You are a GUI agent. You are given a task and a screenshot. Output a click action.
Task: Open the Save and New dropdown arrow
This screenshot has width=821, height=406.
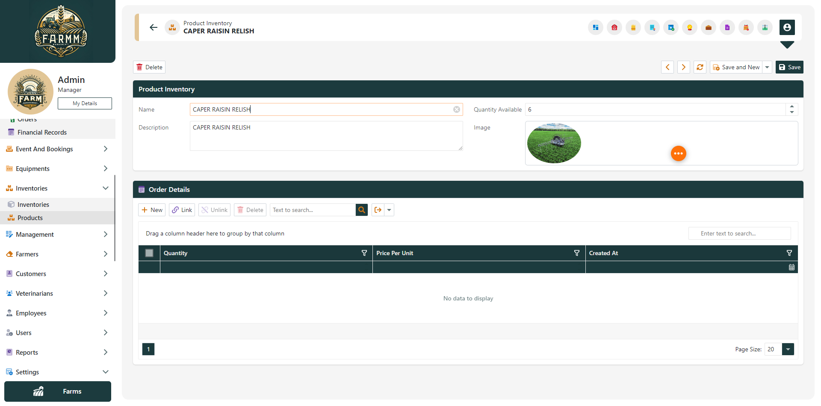(x=768, y=67)
